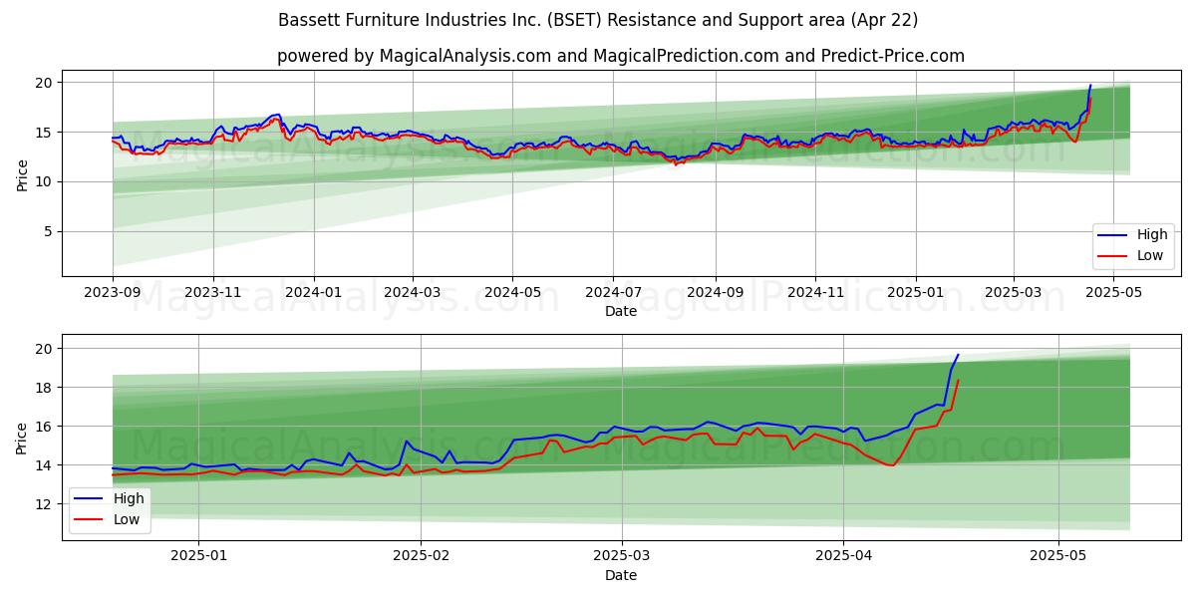Click the '15' price tick on top chart
The height and width of the screenshot is (598, 1196).
(x=44, y=133)
